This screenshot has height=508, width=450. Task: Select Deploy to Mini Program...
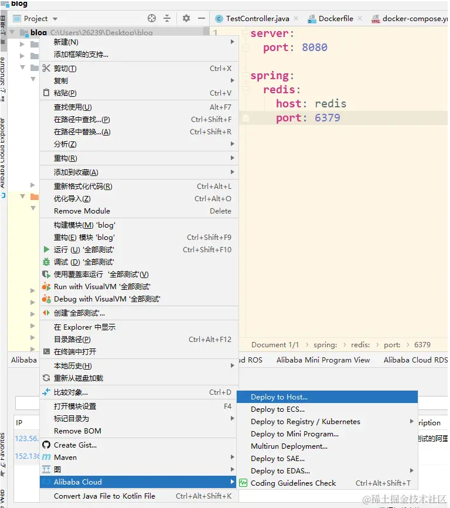[327, 434]
